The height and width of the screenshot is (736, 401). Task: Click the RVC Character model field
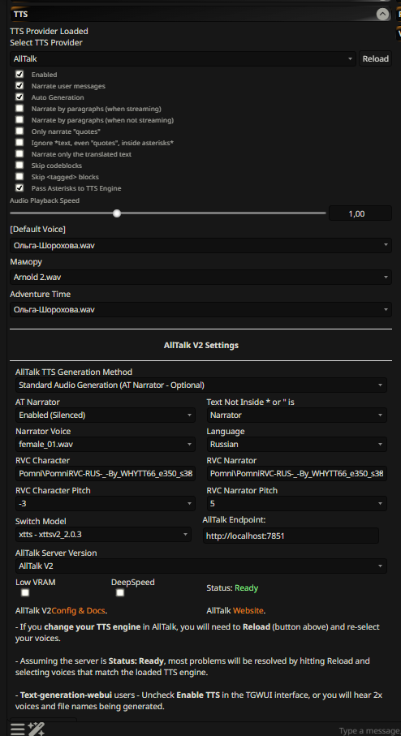pyautogui.click(x=106, y=474)
